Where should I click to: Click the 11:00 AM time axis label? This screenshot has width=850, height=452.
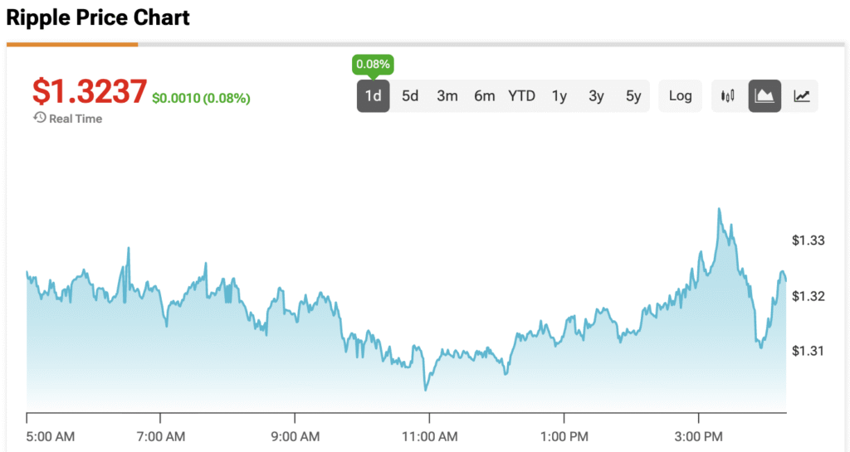(429, 436)
